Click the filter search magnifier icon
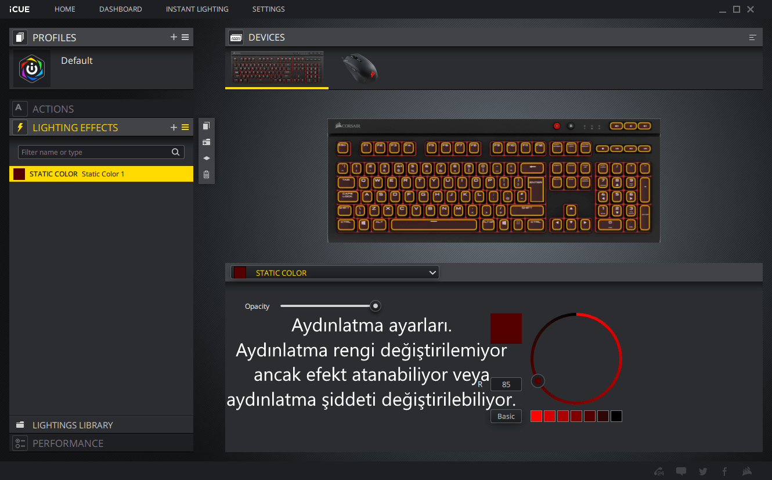 tap(175, 152)
